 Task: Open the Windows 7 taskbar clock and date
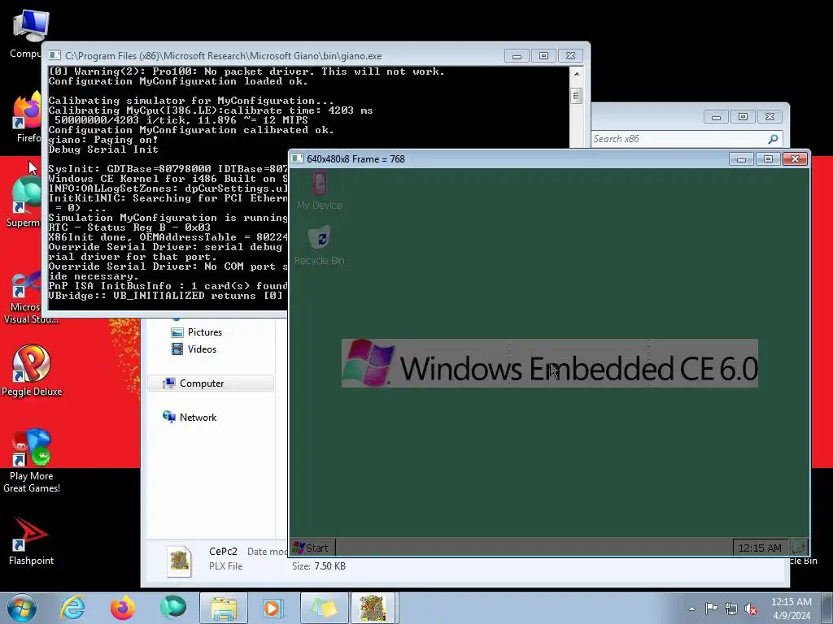791,609
